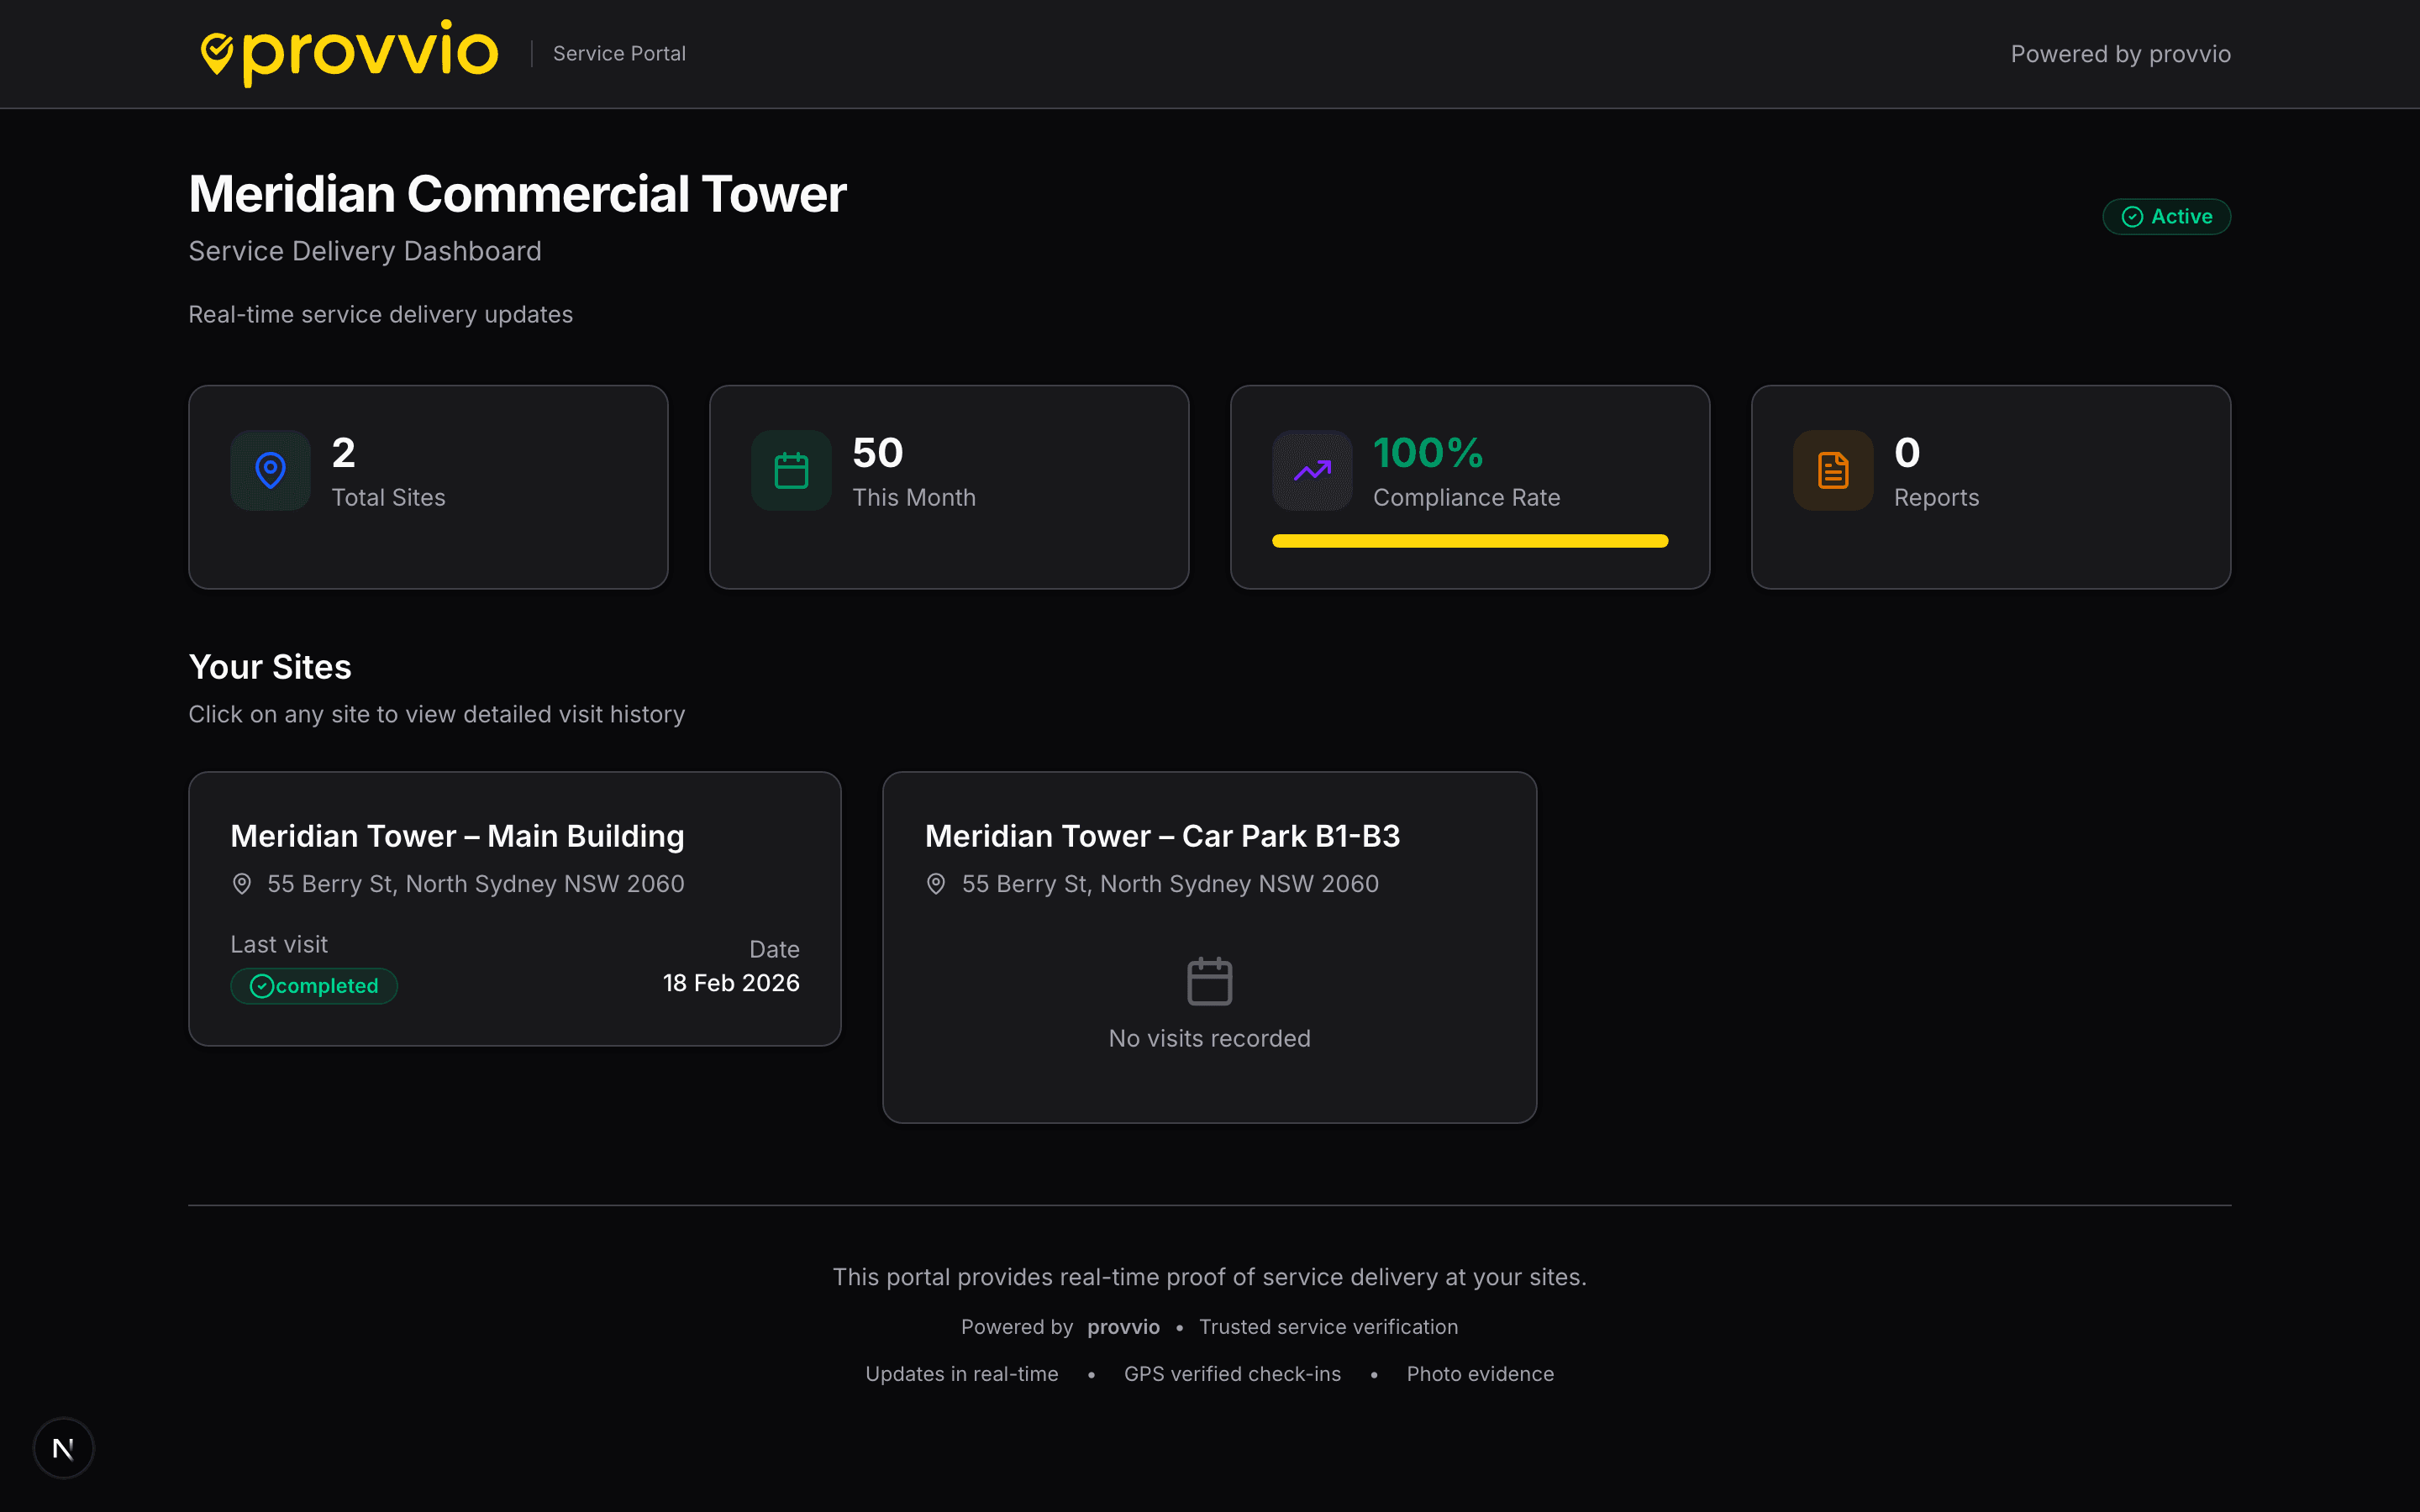This screenshot has height=1512, width=2420.
Task: Click the N circle button at bottom left
Action: 63,1447
